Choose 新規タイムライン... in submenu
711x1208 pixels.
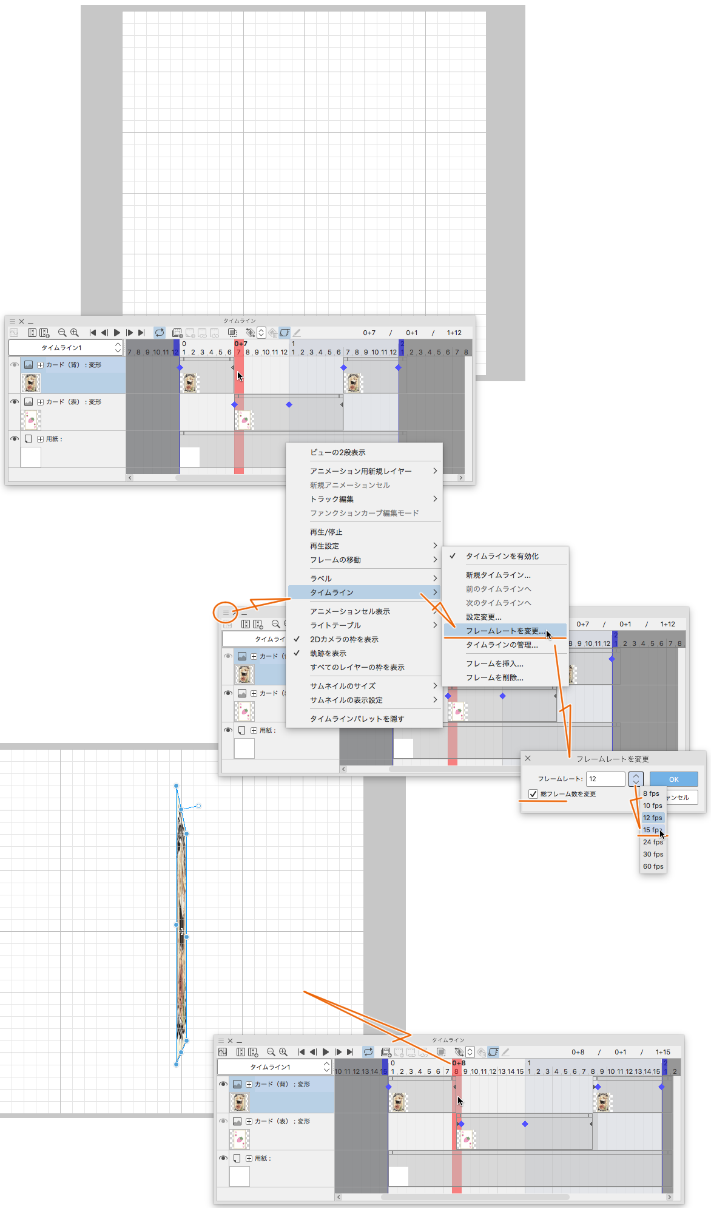pyautogui.click(x=505, y=575)
